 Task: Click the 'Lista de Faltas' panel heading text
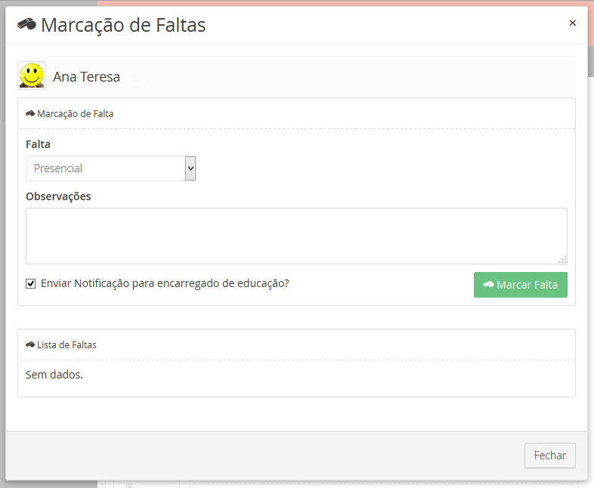pyautogui.click(x=67, y=345)
